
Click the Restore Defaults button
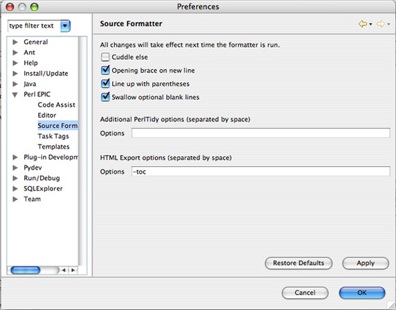tap(298, 264)
